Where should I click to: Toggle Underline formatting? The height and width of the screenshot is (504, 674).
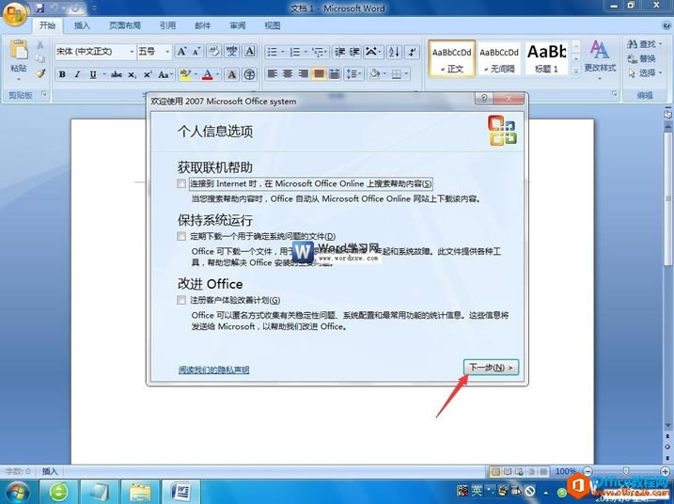[x=93, y=74]
